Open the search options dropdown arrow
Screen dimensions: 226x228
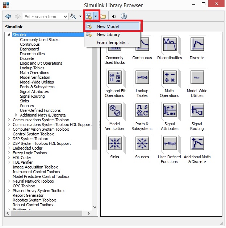click(80, 16)
